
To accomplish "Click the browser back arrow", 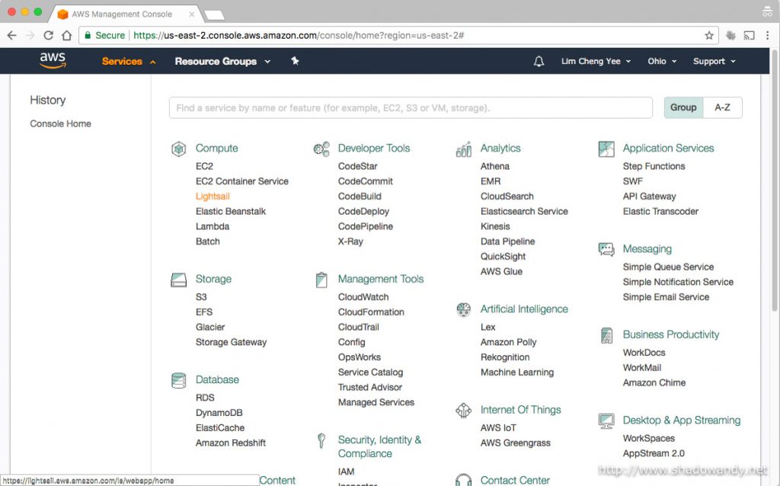I will coord(12,35).
